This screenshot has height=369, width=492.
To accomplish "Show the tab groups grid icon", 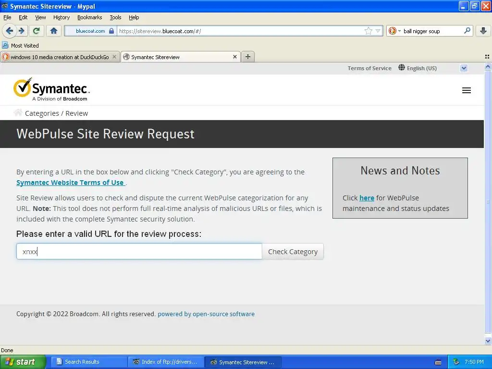I will pyautogui.click(x=487, y=57).
